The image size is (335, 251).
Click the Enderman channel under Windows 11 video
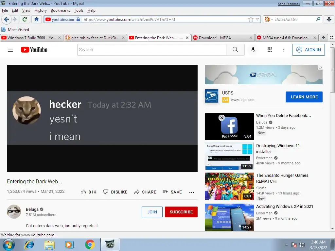(264, 158)
